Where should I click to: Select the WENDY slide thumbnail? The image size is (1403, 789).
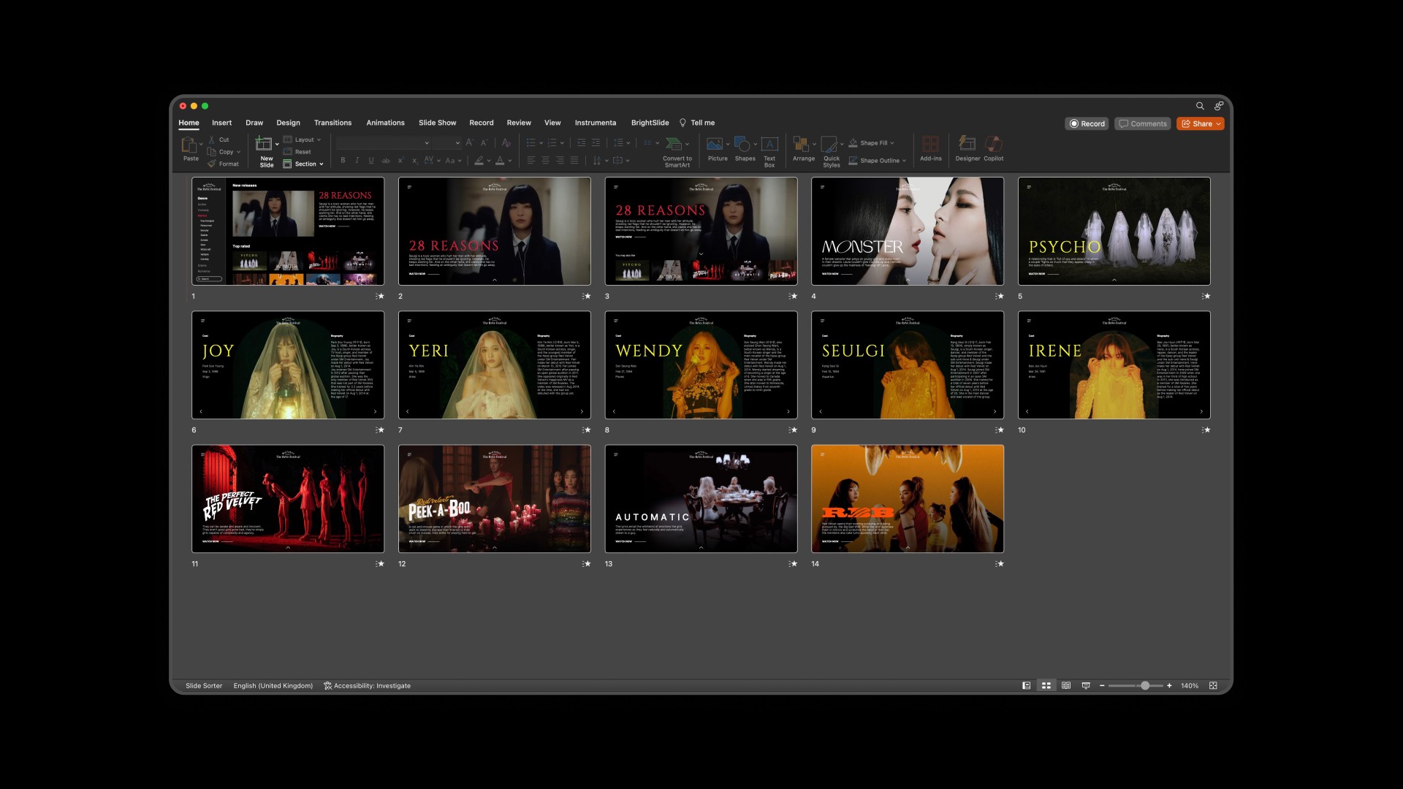tap(701, 365)
